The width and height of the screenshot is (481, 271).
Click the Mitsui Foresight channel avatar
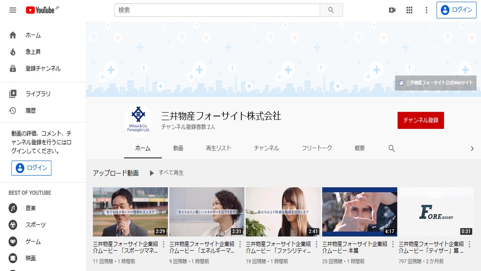coord(138,120)
